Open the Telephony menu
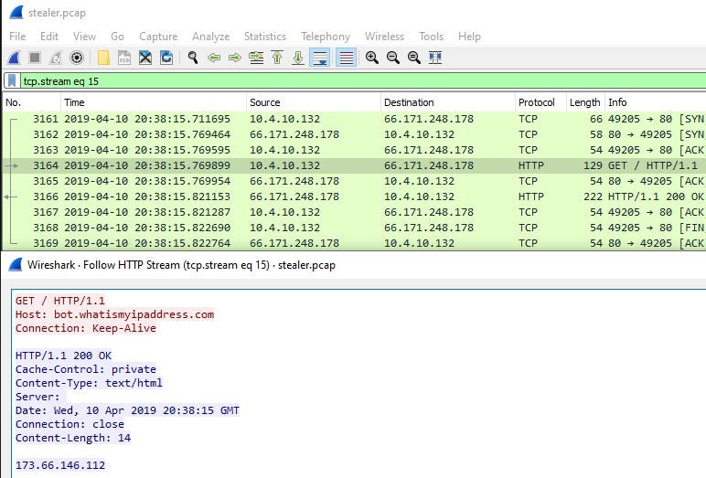Viewport: 706px width, 478px height. tap(325, 37)
